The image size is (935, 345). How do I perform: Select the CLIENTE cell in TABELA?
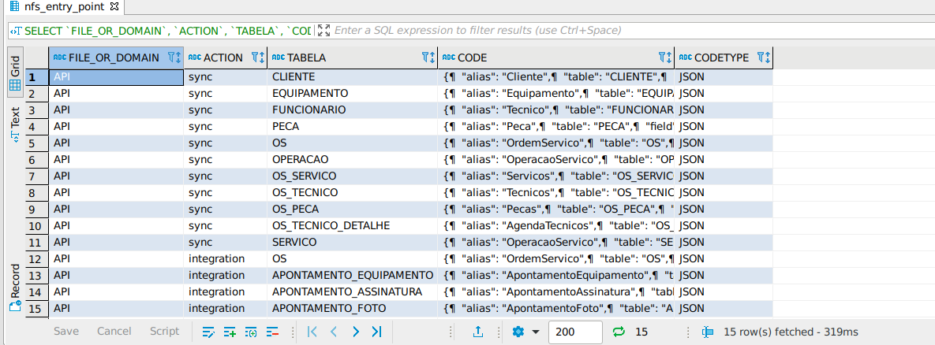point(353,76)
